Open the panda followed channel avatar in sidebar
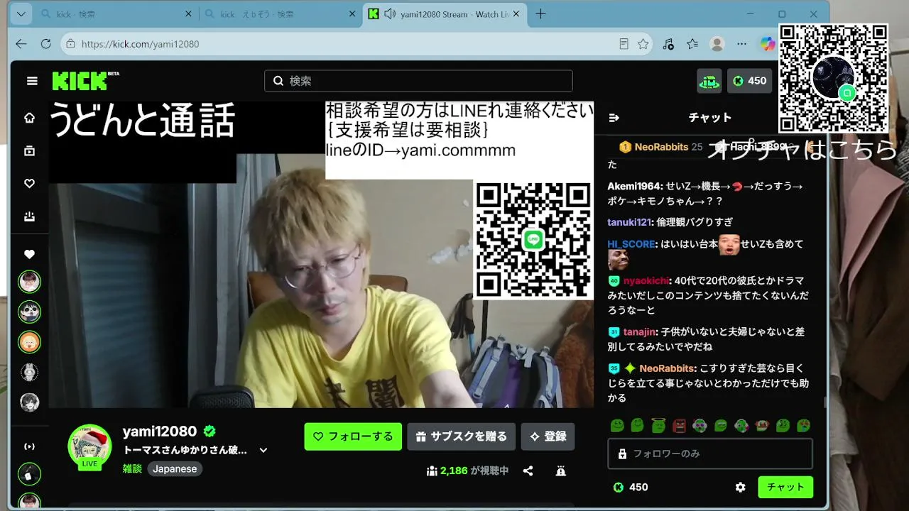The height and width of the screenshot is (511, 909). (29, 312)
